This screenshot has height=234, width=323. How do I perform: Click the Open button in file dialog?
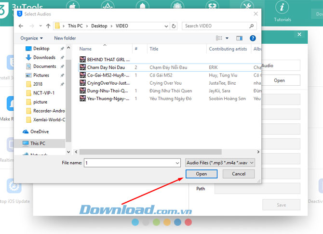(201, 174)
